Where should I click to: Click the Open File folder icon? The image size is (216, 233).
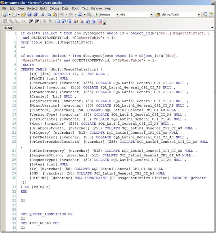point(23,14)
